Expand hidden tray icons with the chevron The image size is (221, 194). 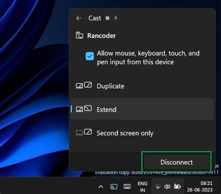click(101, 187)
